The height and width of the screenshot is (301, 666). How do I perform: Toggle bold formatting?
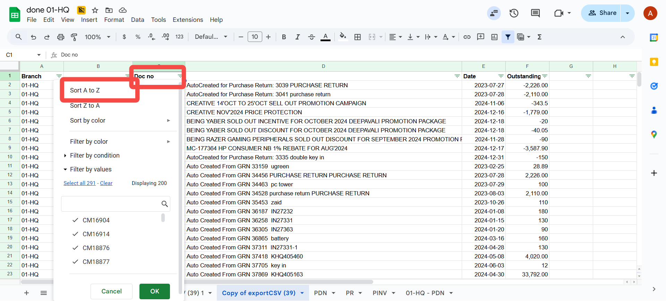coord(284,37)
